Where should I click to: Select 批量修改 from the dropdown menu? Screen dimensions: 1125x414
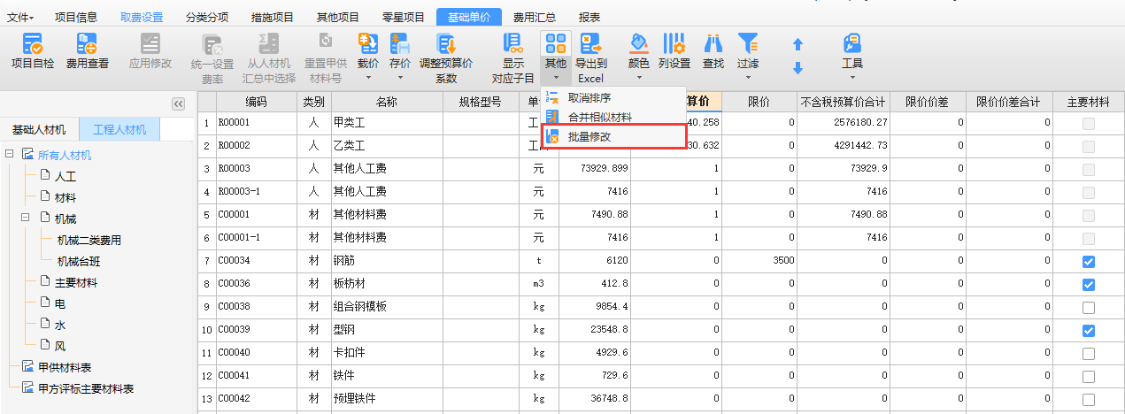tap(589, 137)
